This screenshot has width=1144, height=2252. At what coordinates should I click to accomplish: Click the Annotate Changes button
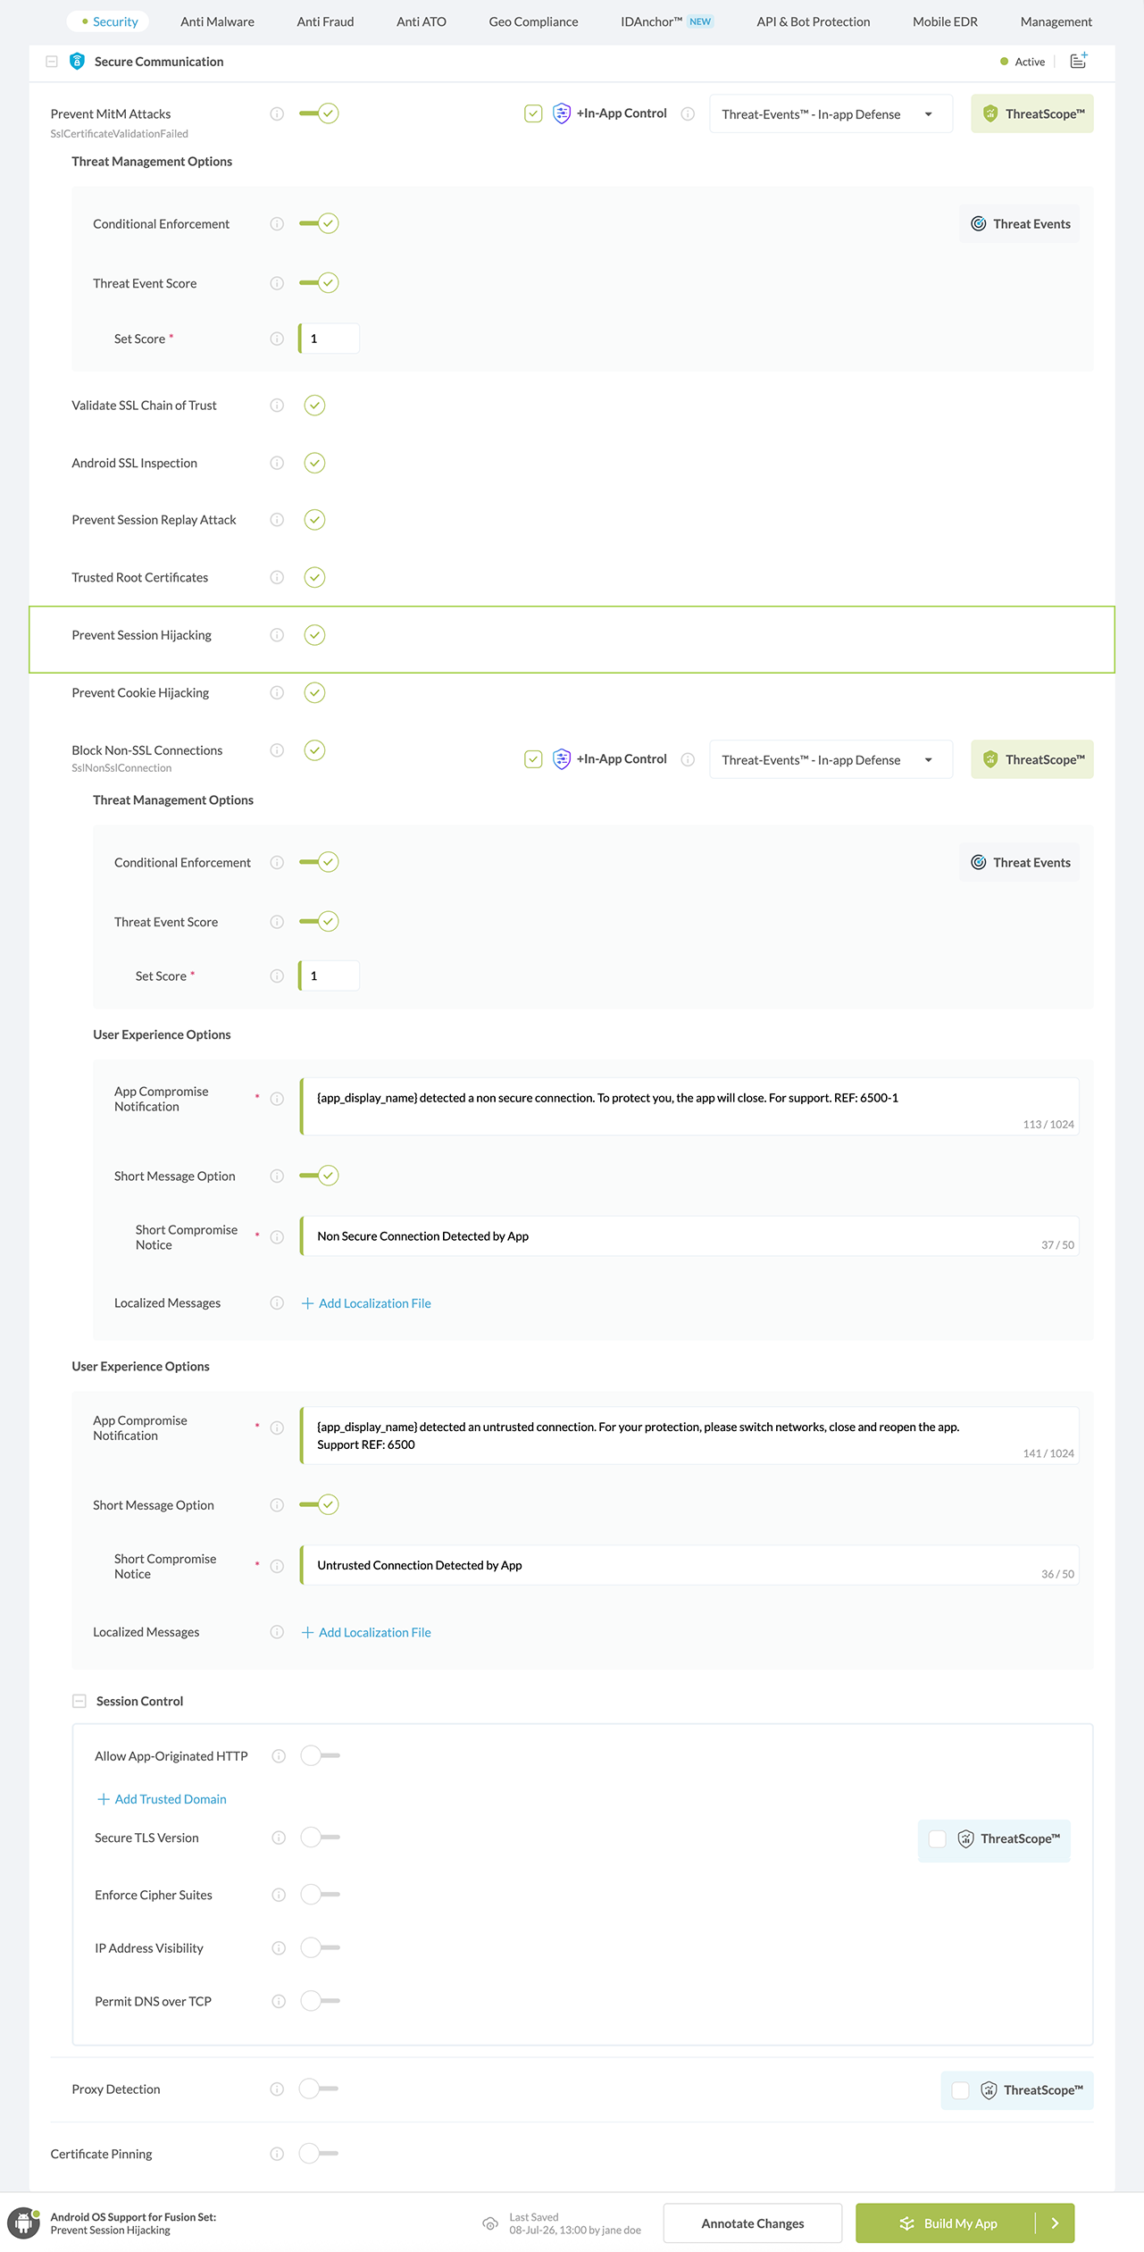point(752,2223)
